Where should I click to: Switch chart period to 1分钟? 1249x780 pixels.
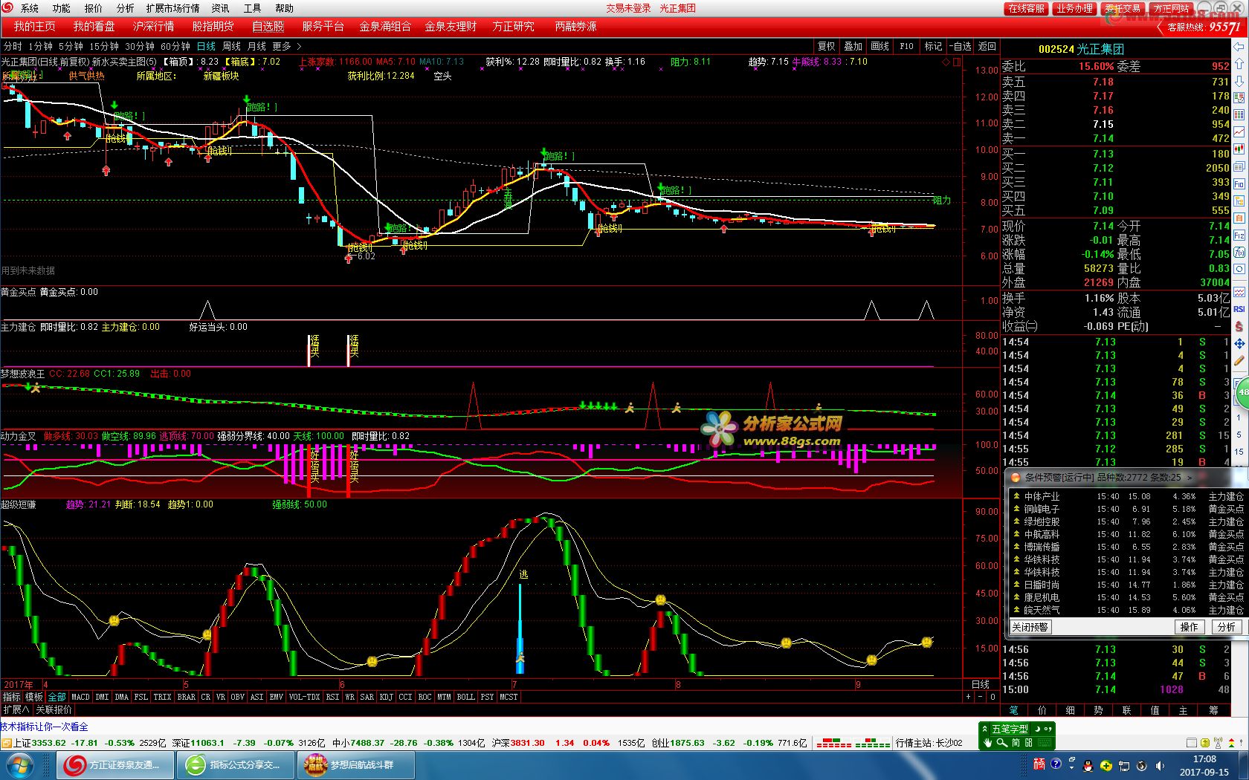point(40,46)
